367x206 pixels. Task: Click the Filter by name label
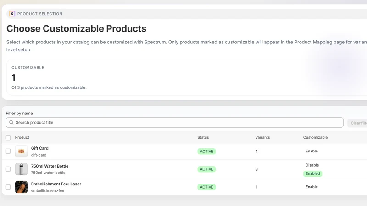point(19,113)
